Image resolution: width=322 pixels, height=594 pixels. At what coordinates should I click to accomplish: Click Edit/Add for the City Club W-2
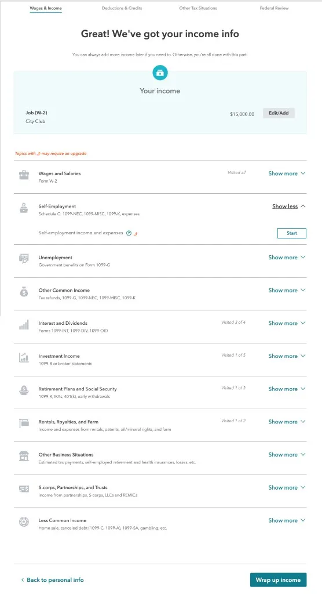pos(279,113)
